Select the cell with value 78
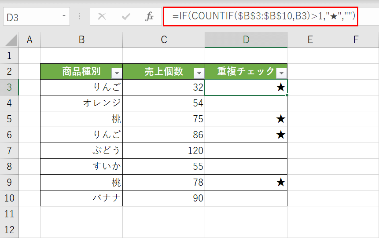 click(x=164, y=182)
